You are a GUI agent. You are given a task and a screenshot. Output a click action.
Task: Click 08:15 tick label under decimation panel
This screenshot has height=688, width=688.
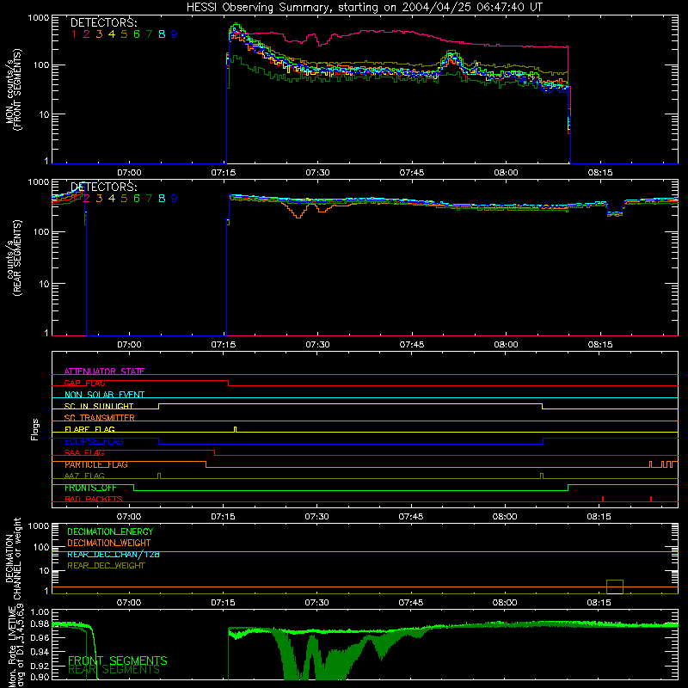599,603
